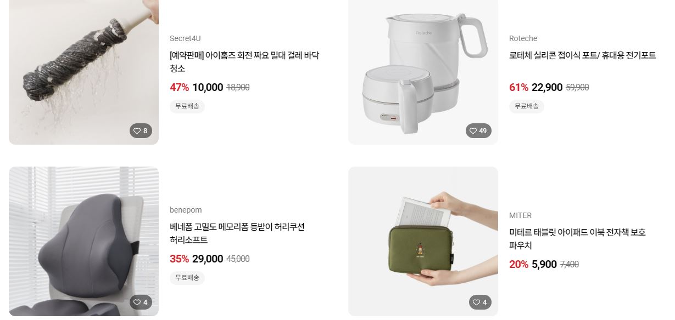Tap the heart icon showing 49 likes
The height and width of the screenshot is (320, 675).
[x=478, y=131]
